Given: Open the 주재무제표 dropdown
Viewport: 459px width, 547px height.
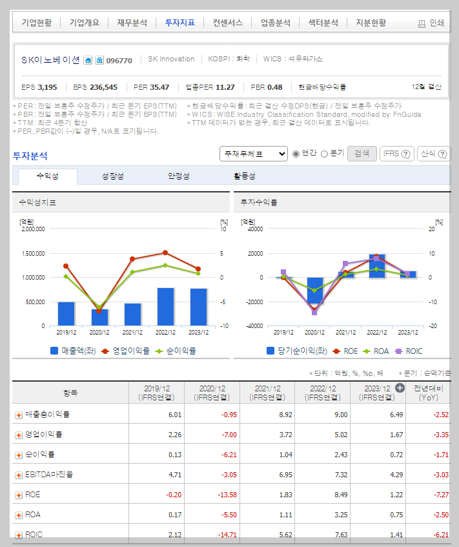Looking at the screenshot, I should [254, 154].
